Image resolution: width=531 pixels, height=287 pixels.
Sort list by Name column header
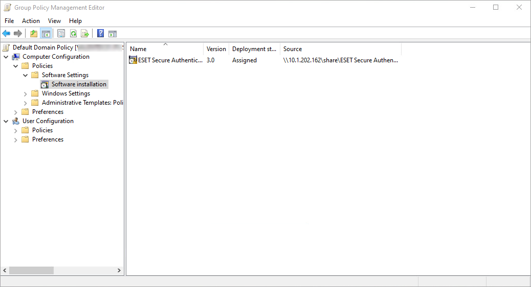pyautogui.click(x=165, y=49)
